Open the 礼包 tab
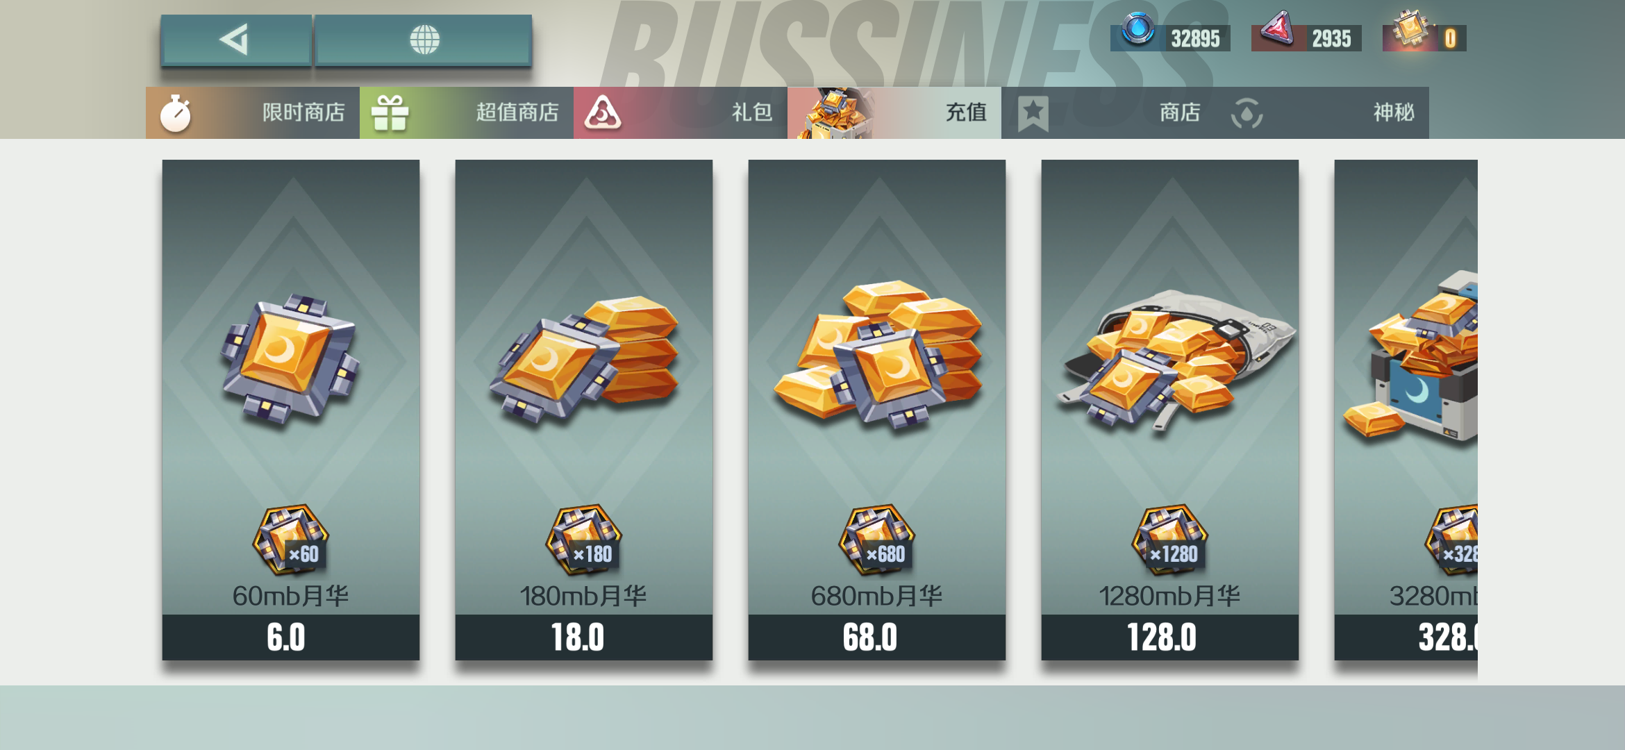 point(681,112)
